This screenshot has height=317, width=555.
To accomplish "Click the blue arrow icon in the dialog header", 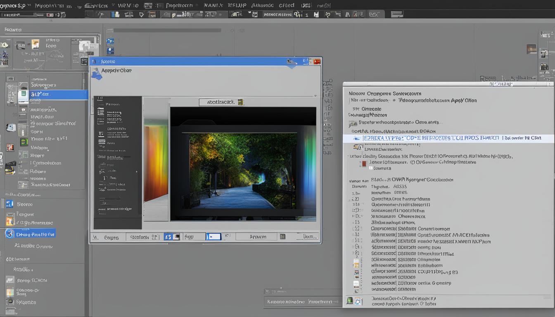I will click(291, 62).
